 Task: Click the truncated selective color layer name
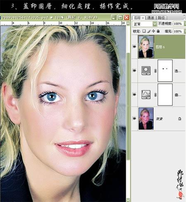pyautogui.click(x=178, y=71)
